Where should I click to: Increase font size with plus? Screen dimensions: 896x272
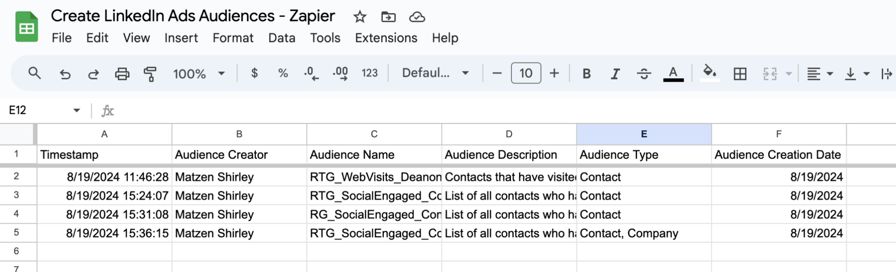(554, 73)
